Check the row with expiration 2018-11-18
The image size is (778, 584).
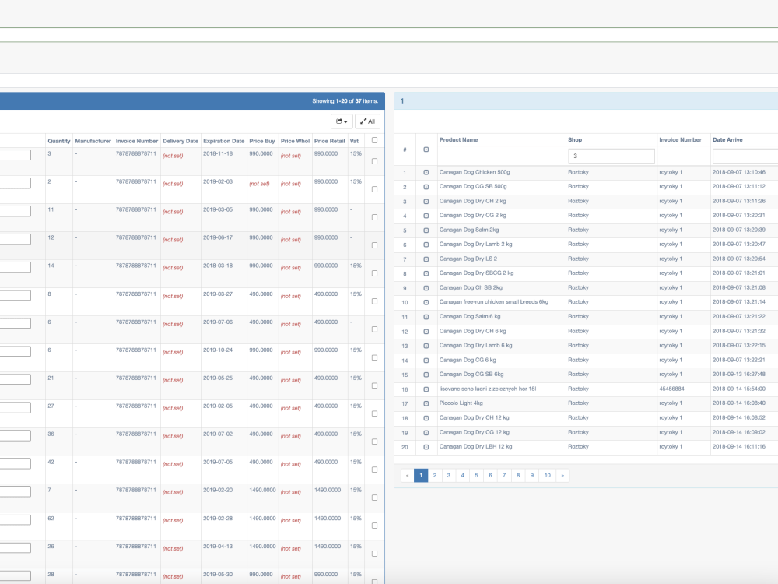[375, 161]
